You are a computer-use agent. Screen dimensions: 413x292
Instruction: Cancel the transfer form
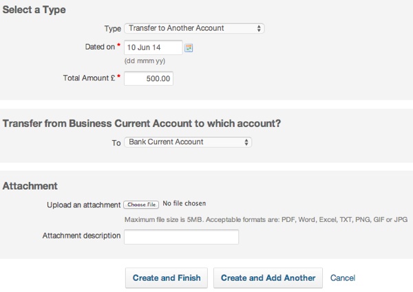coord(343,278)
